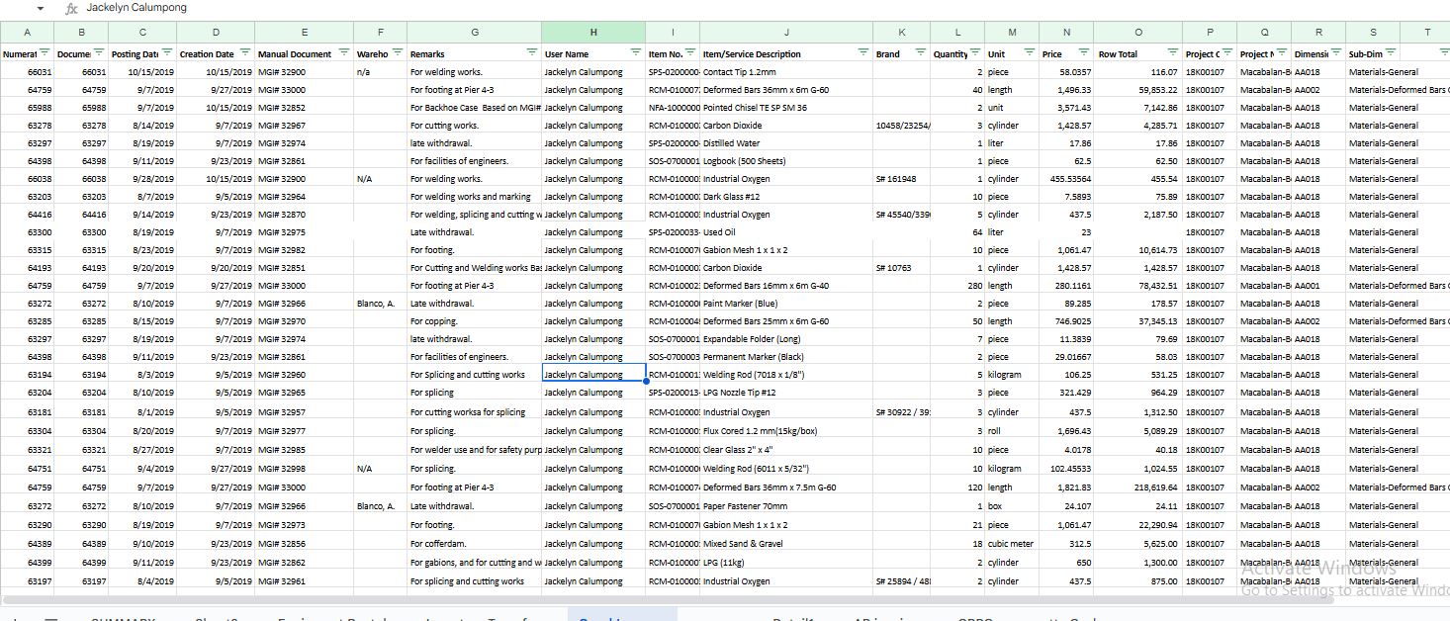Open the Manual Document filter icon
The image size is (1450, 621).
click(343, 52)
